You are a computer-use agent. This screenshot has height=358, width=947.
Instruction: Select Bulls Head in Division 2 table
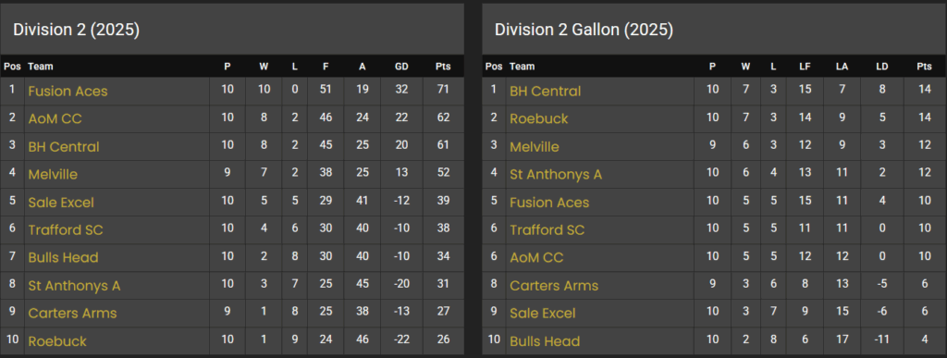pyautogui.click(x=64, y=258)
